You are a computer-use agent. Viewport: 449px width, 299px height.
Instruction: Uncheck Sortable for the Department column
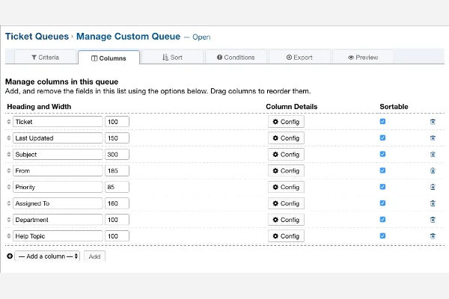tap(382, 219)
